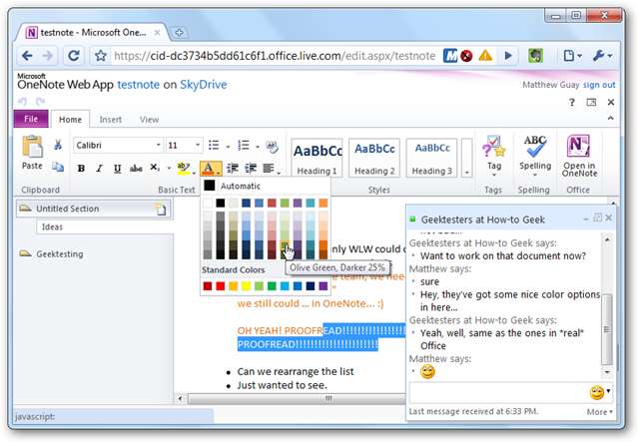
Task: Click the Copy icon below Cut
Action: 58,167
